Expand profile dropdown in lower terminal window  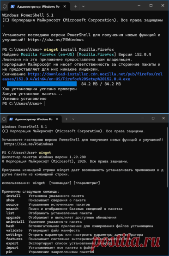pos(73,119)
